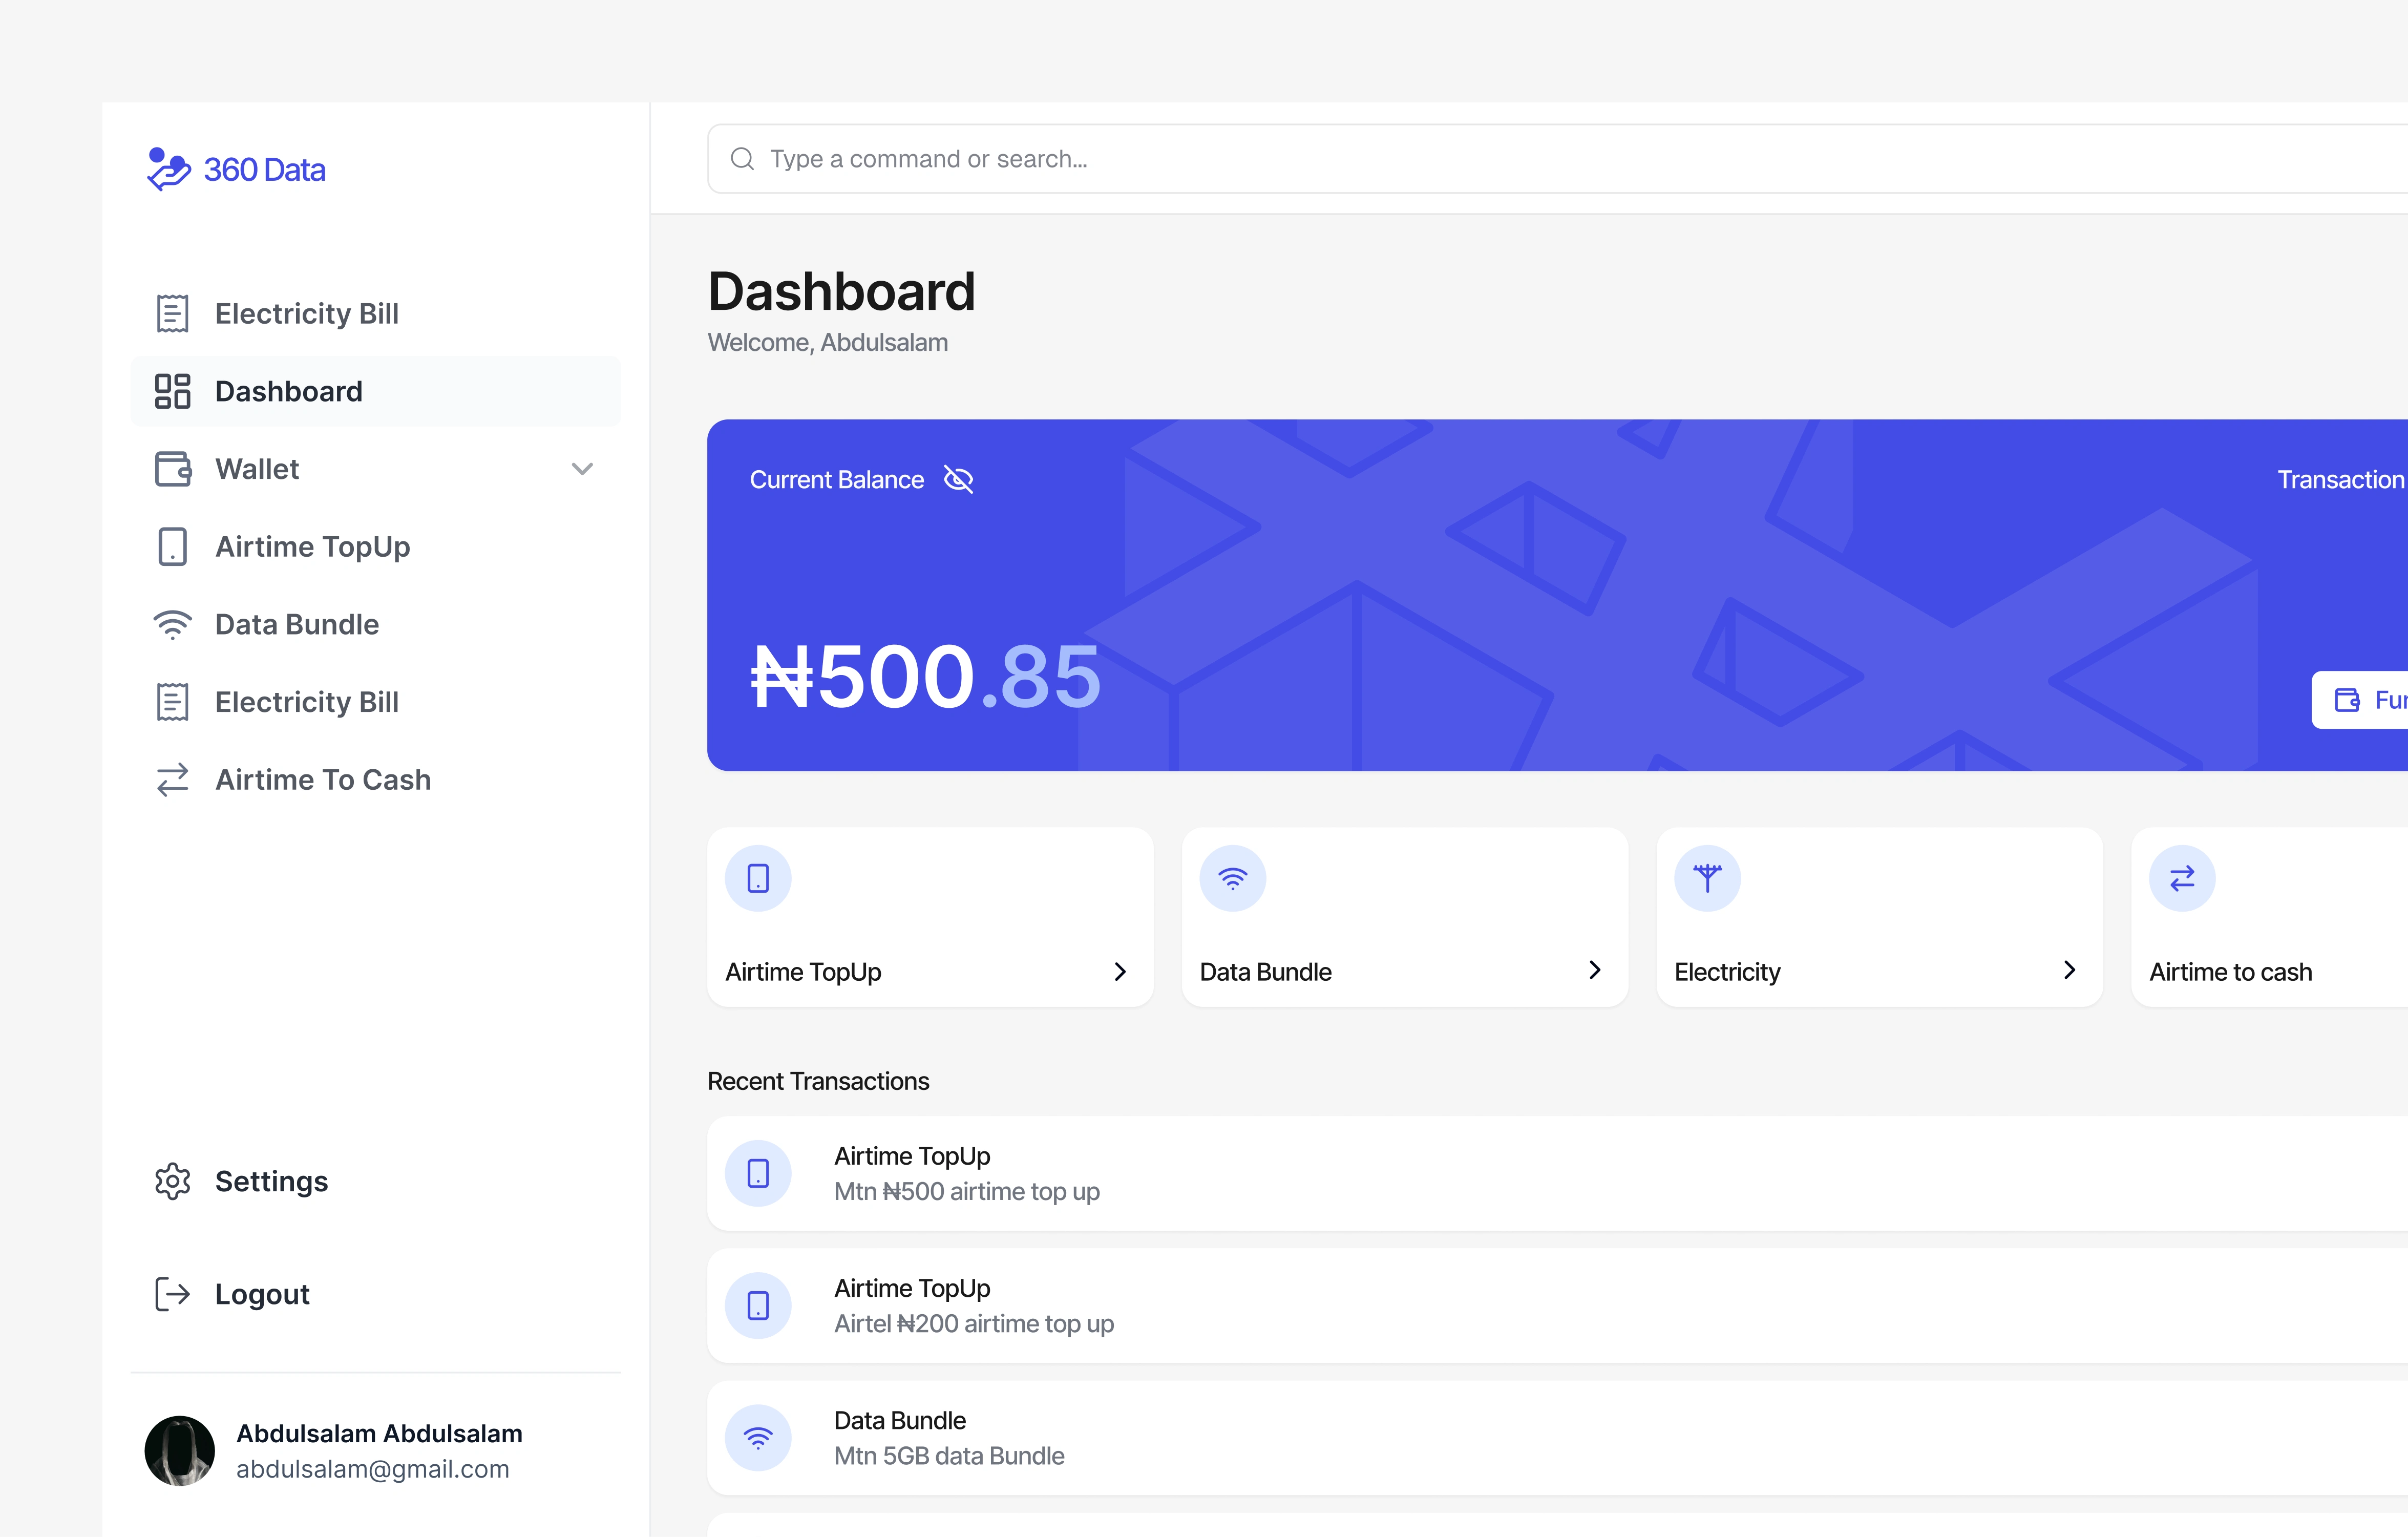Select Dashboard in the sidebar
This screenshot has height=1537, width=2408.
[288, 391]
